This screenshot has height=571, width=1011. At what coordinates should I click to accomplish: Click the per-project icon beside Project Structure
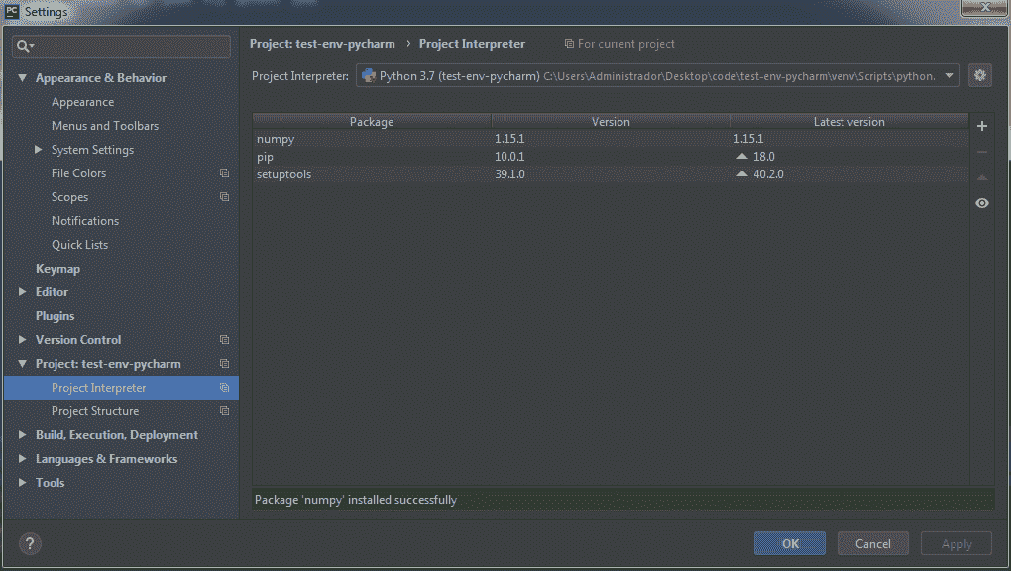tap(224, 411)
